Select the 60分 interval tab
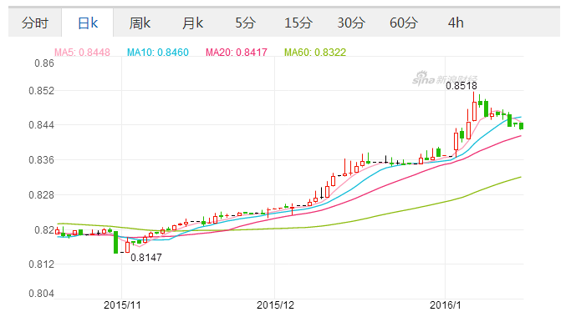 tap(404, 23)
